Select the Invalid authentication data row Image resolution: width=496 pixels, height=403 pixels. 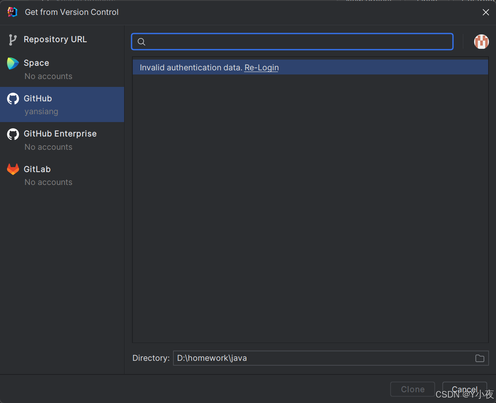click(310, 67)
